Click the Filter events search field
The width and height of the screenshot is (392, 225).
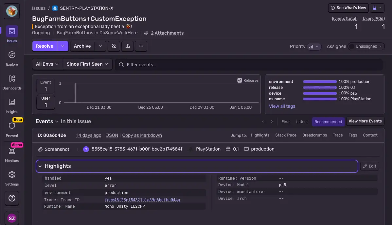click(x=249, y=65)
